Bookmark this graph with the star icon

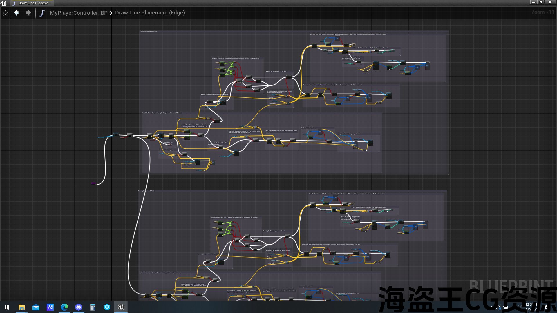click(x=5, y=13)
